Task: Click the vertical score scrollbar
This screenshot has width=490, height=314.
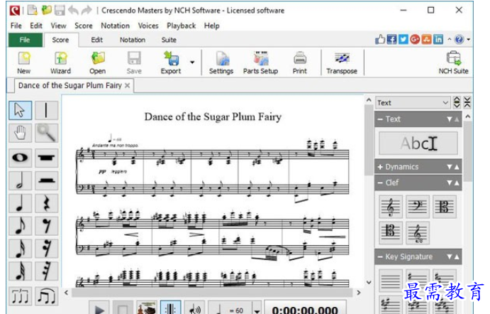Action: tap(369, 141)
